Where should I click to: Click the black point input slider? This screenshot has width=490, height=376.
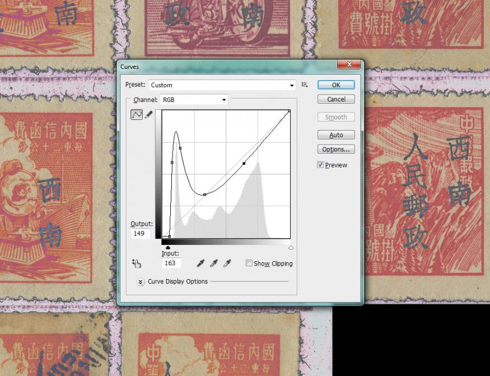tap(168, 248)
